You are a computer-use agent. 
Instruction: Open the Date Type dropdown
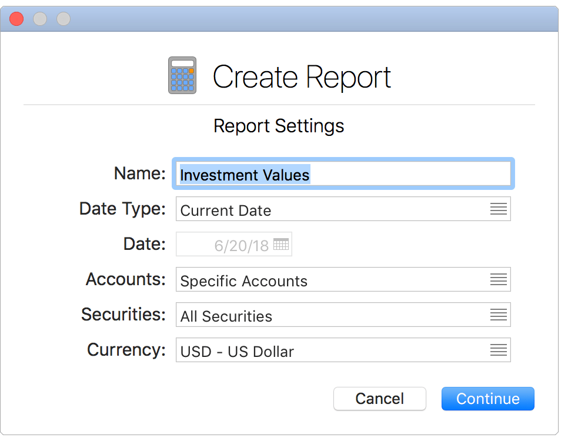[343, 209]
